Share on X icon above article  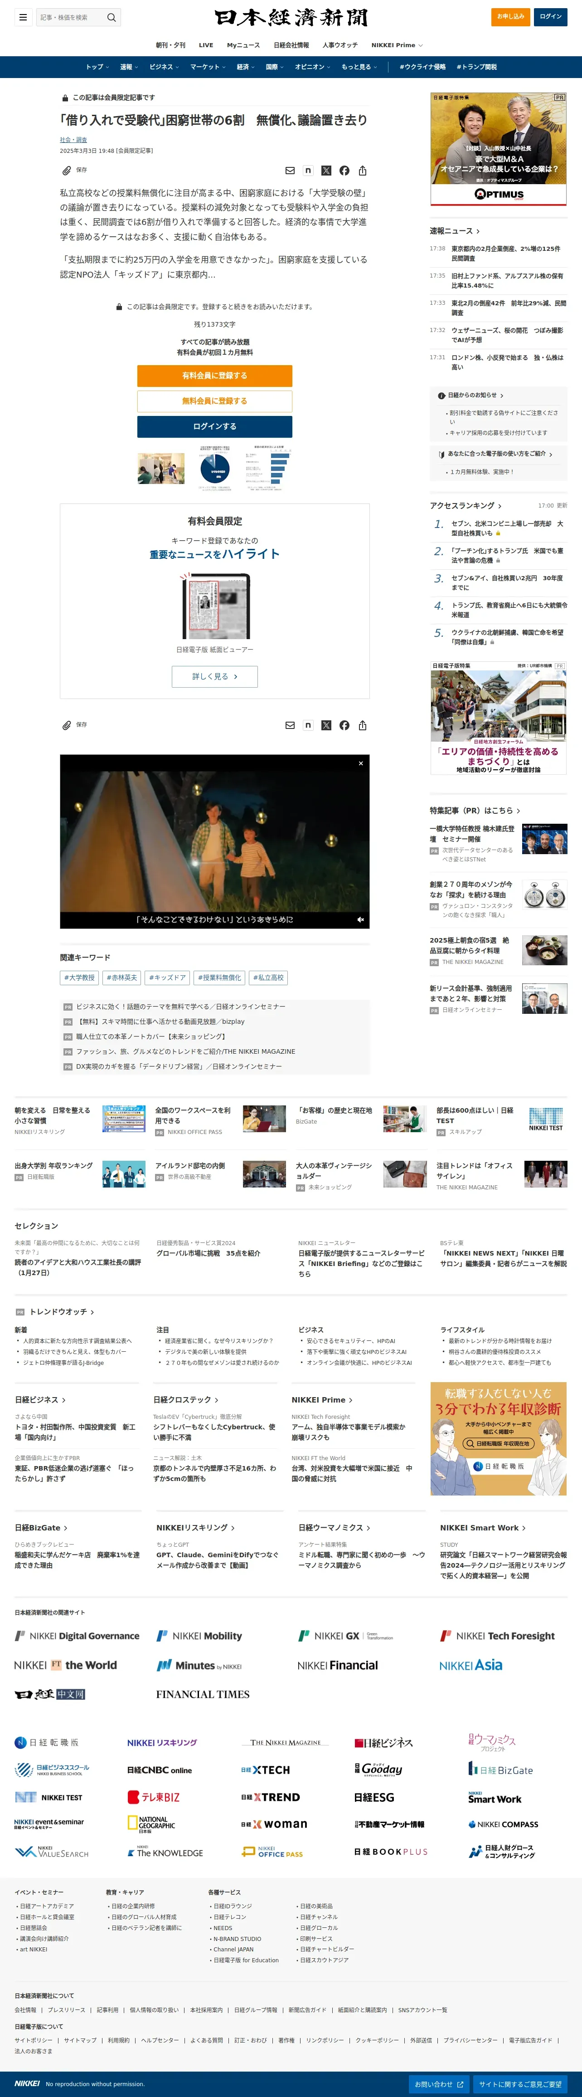[326, 170]
